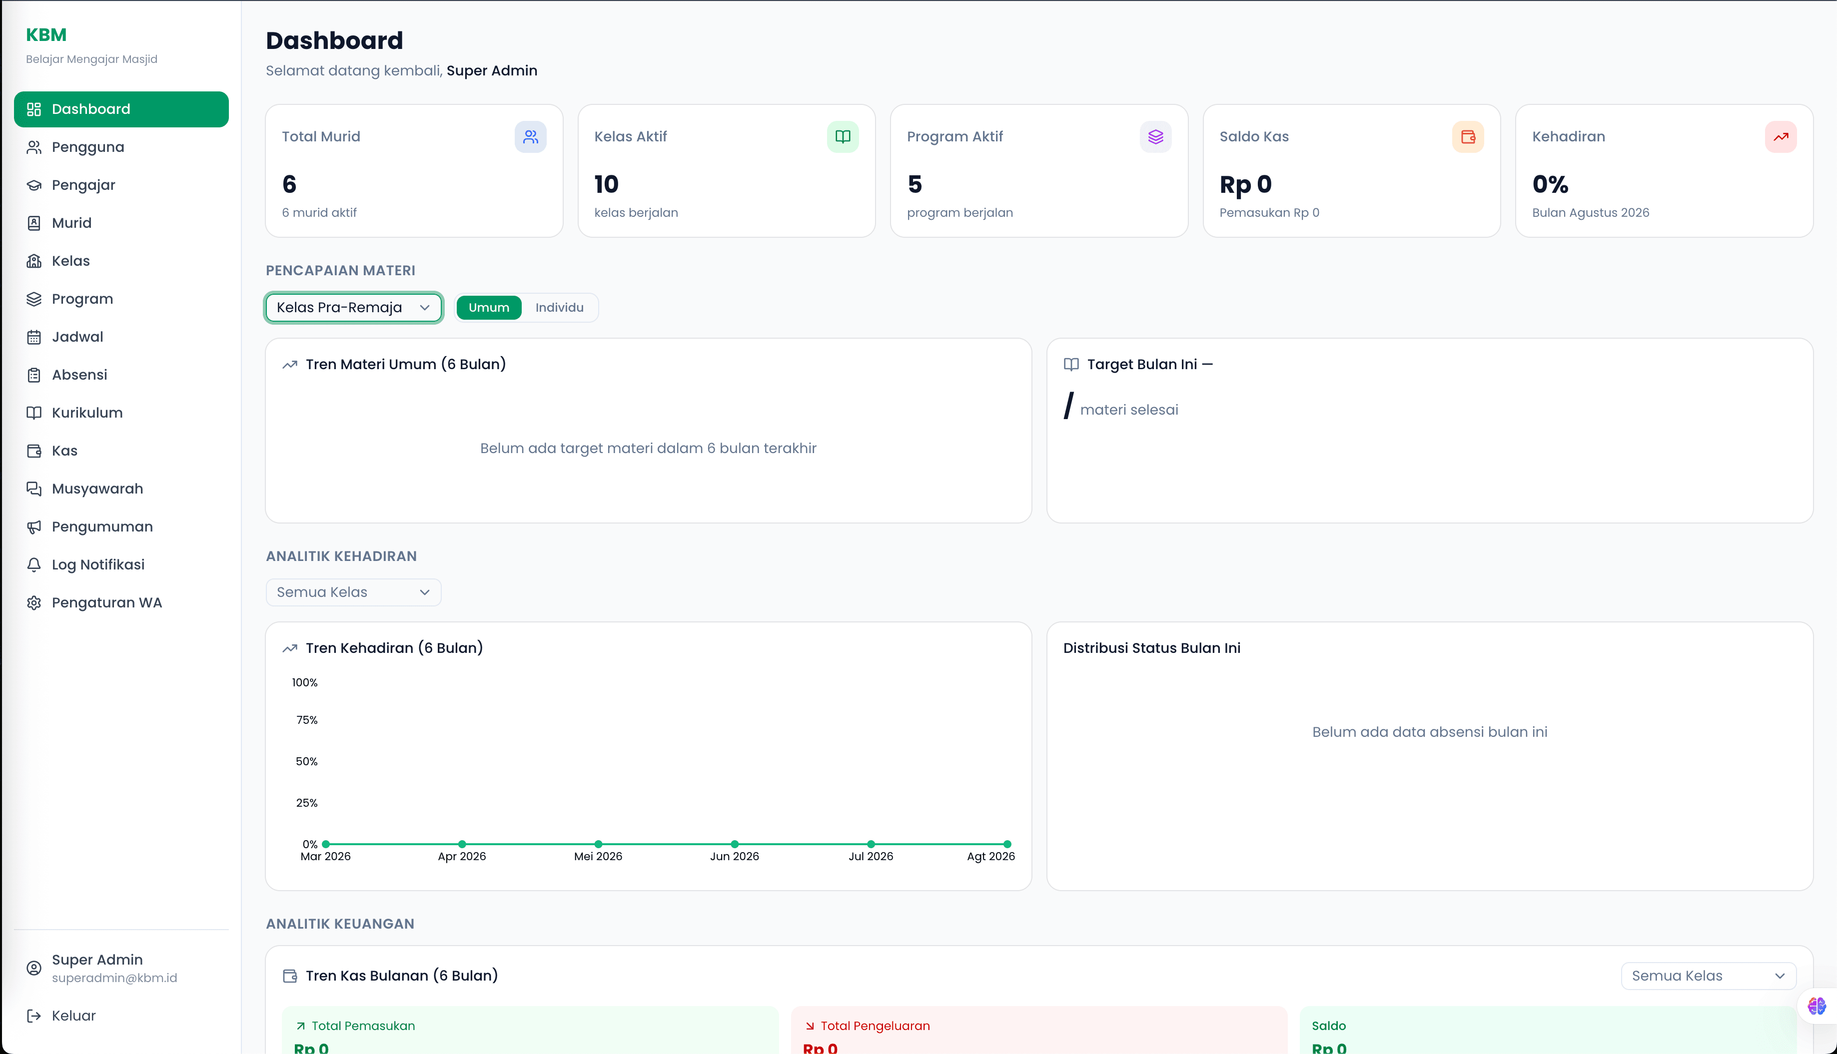Click the Total Pemasukan summary card
This screenshot has height=1054, width=1837.
pos(530,1030)
